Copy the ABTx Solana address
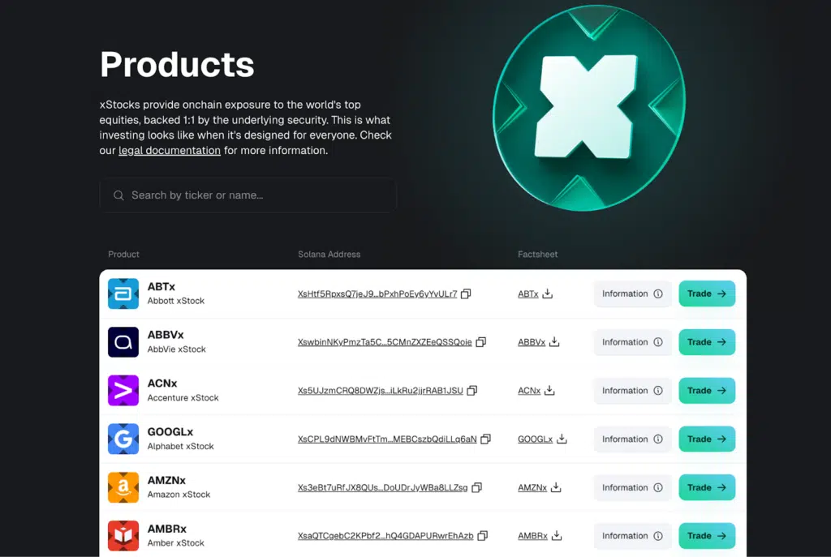 466,294
